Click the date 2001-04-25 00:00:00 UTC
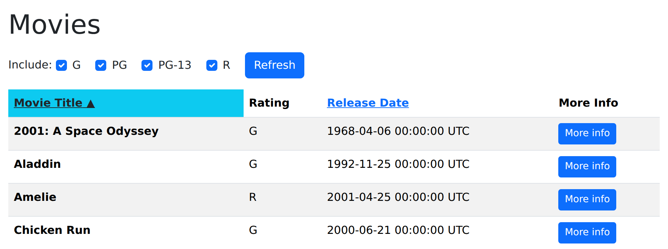The height and width of the screenshot is (249, 668). pos(398,197)
